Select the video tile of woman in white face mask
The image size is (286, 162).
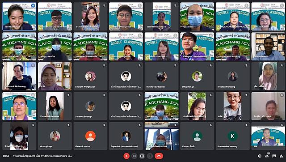[19, 136]
